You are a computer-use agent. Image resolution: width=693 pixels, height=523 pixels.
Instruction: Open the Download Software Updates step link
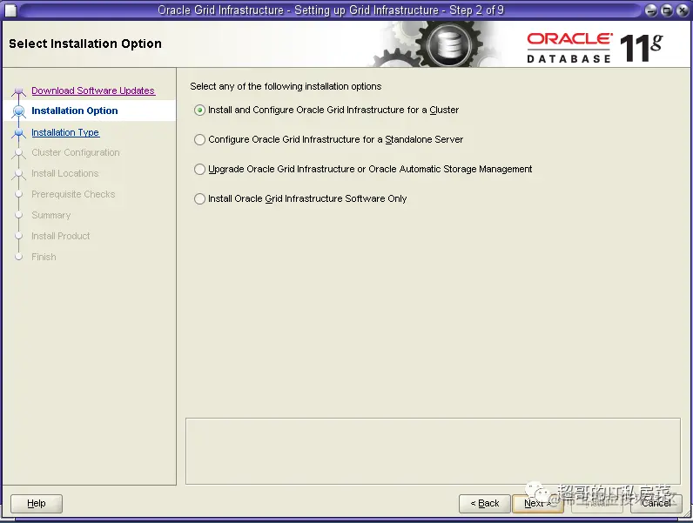point(93,91)
